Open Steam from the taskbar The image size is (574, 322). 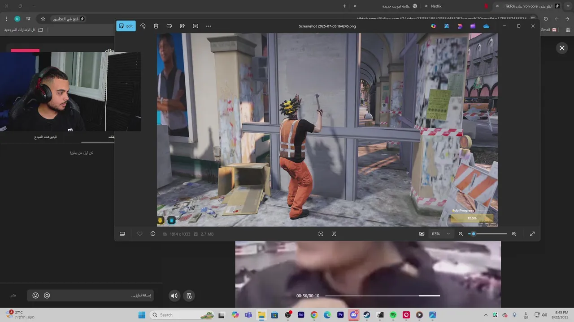[367, 315]
